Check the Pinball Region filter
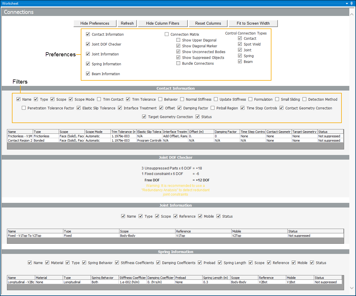Screen dimensions: 356x296 pyautogui.click(x=213, y=108)
